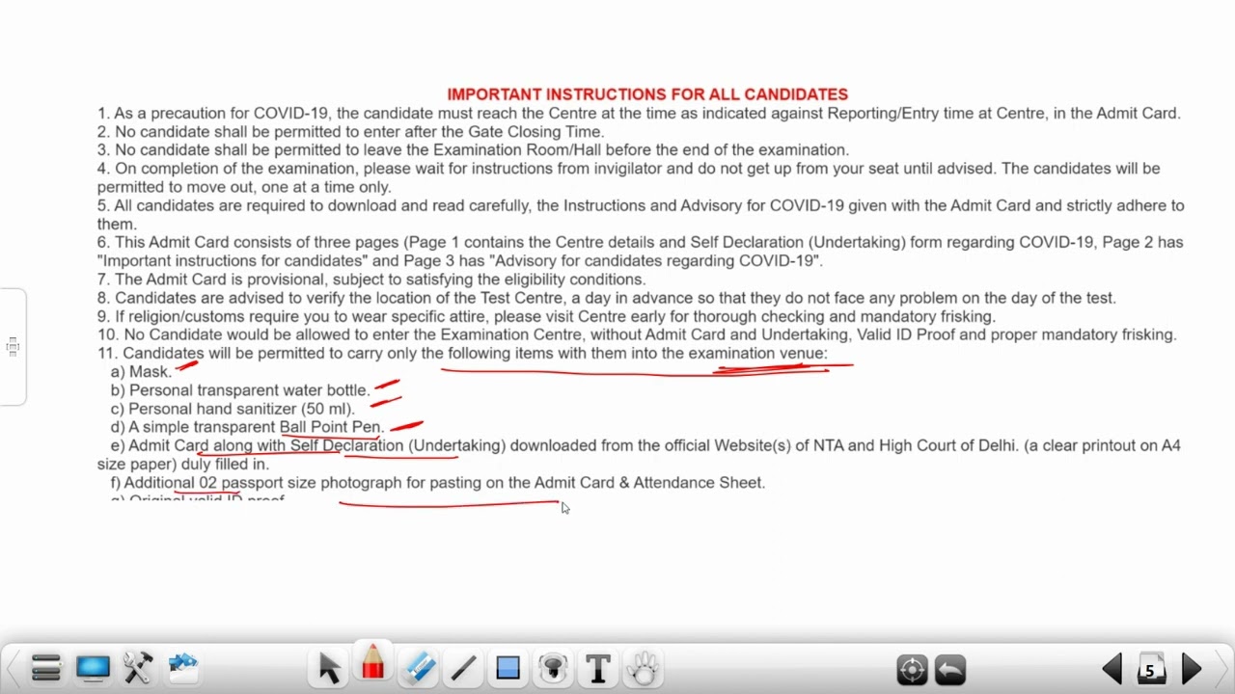Click line 2 'Gate Closing Time' text
The height and width of the screenshot is (694, 1235).
click(x=536, y=132)
